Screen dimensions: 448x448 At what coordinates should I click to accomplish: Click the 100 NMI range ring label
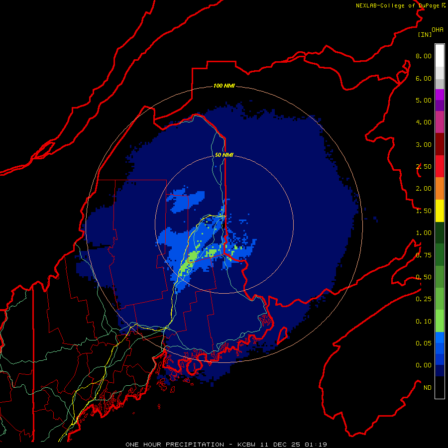(224, 86)
